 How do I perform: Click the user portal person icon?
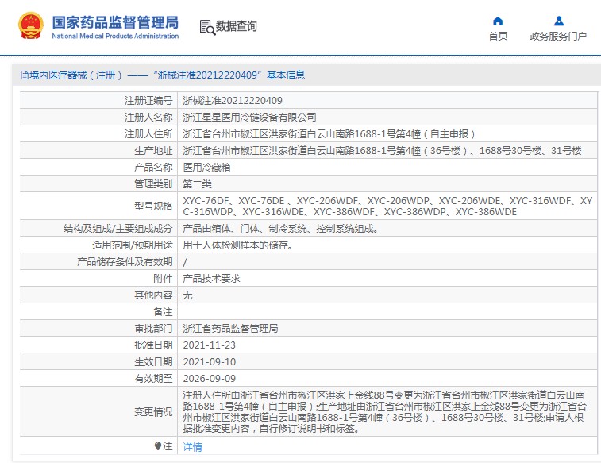[x=558, y=21]
